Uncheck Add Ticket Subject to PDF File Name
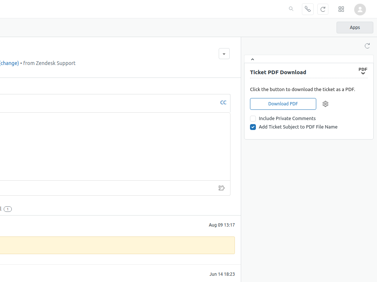This screenshot has width=377, height=282. coord(253,127)
